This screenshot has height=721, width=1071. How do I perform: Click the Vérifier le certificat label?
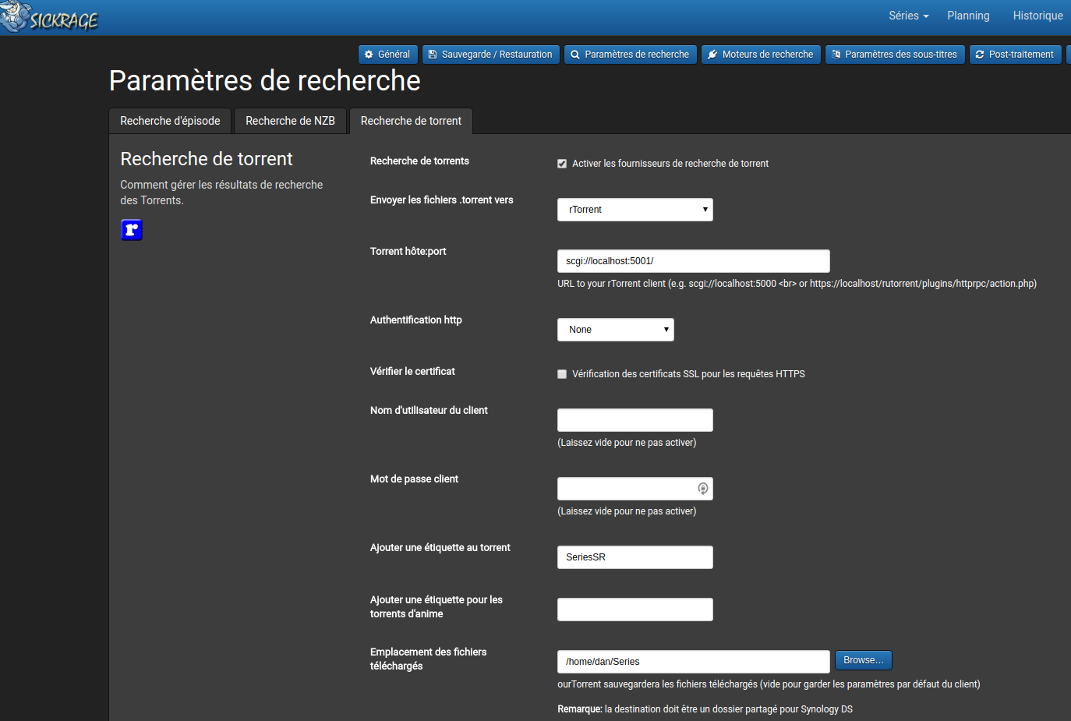(412, 372)
